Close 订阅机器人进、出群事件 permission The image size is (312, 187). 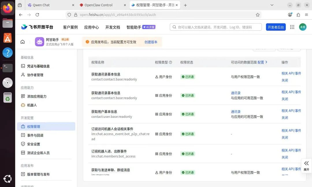[285, 157]
